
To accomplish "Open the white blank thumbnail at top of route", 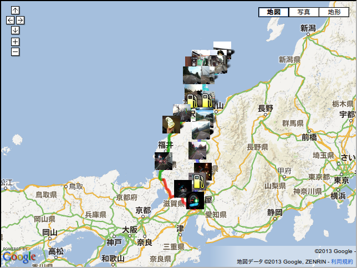I will pyautogui.click(x=223, y=45).
